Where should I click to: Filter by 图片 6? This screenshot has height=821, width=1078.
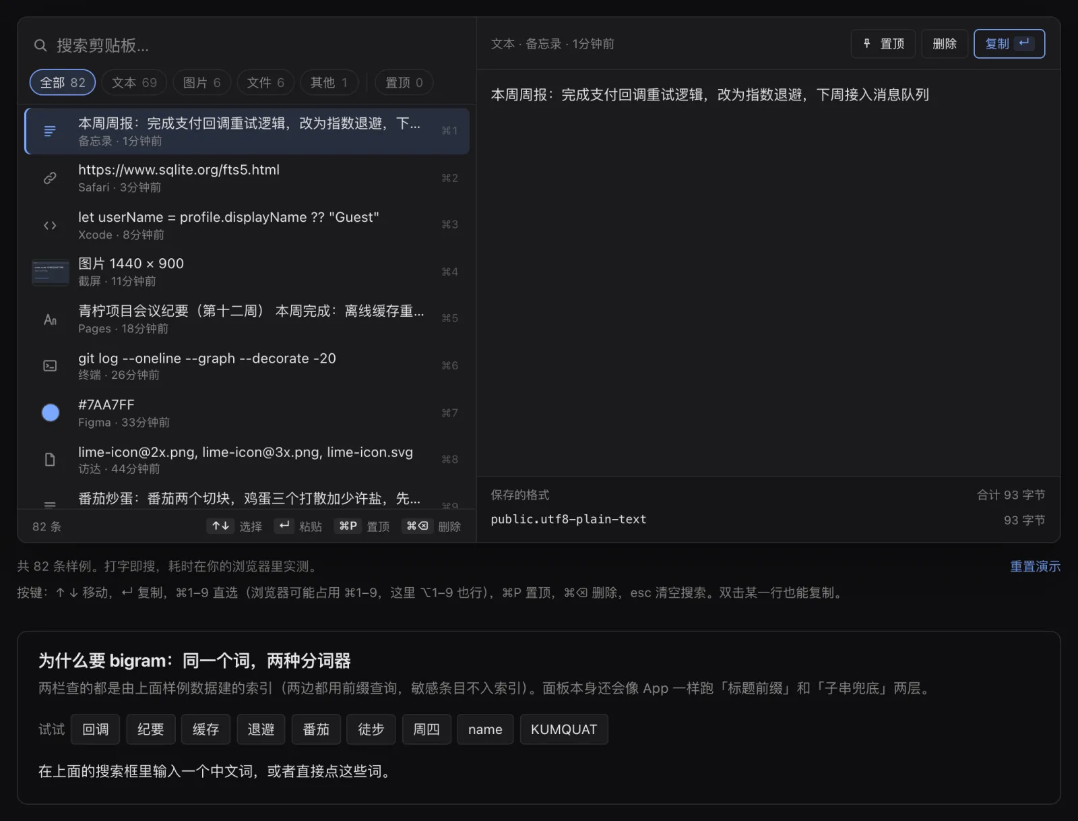click(201, 82)
